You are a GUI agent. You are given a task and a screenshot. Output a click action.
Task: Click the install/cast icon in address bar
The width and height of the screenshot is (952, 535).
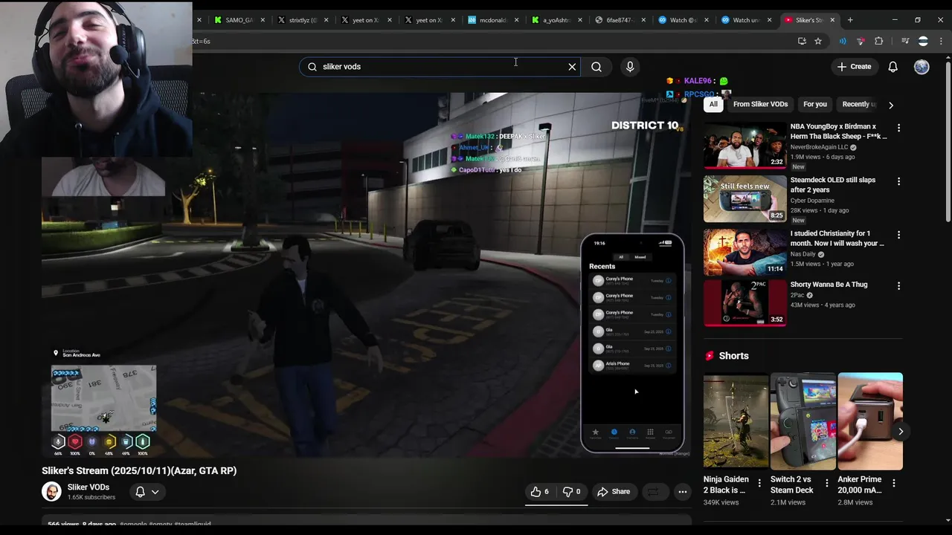802,41
